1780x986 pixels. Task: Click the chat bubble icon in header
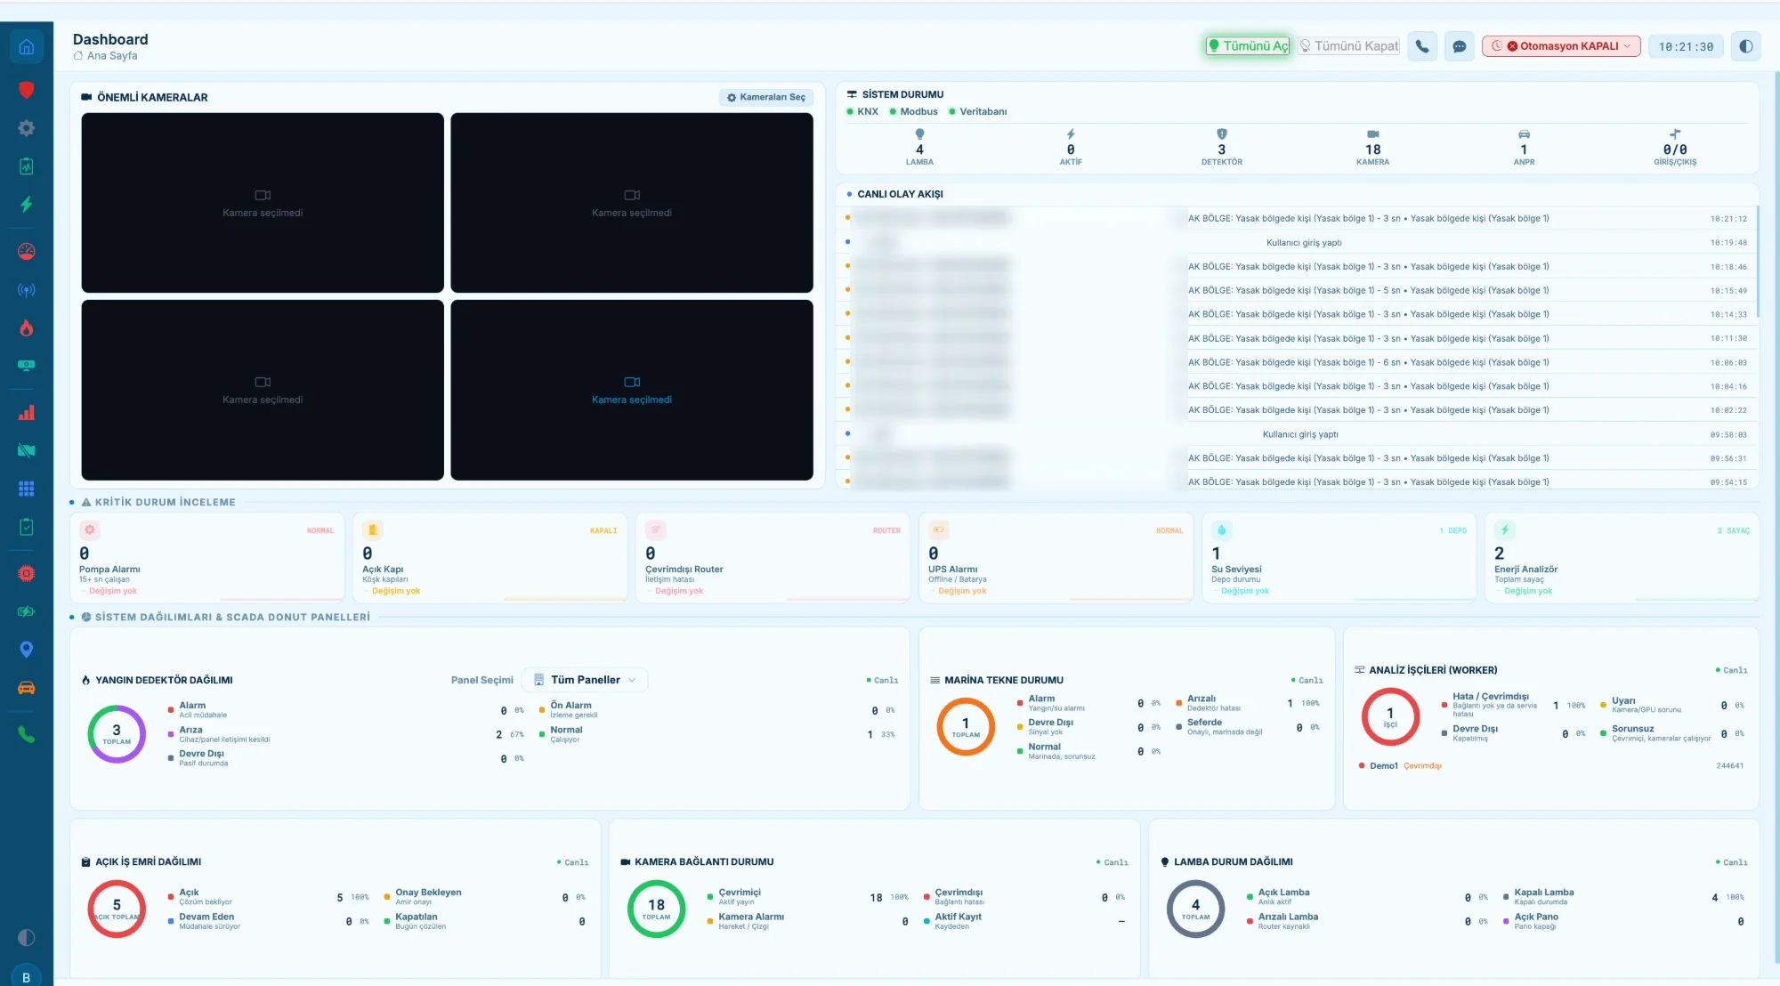point(1460,46)
